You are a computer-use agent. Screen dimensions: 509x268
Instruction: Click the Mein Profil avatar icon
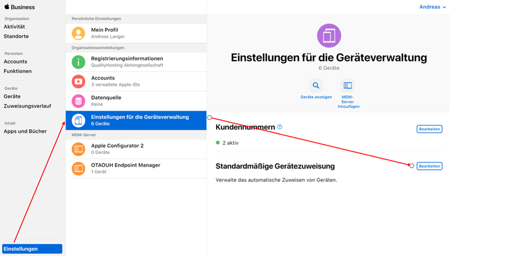(78, 33)
